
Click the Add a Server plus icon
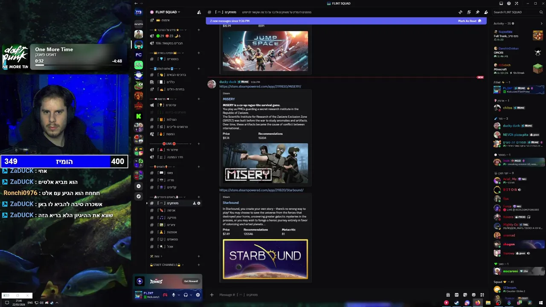[x=138, y=186]
